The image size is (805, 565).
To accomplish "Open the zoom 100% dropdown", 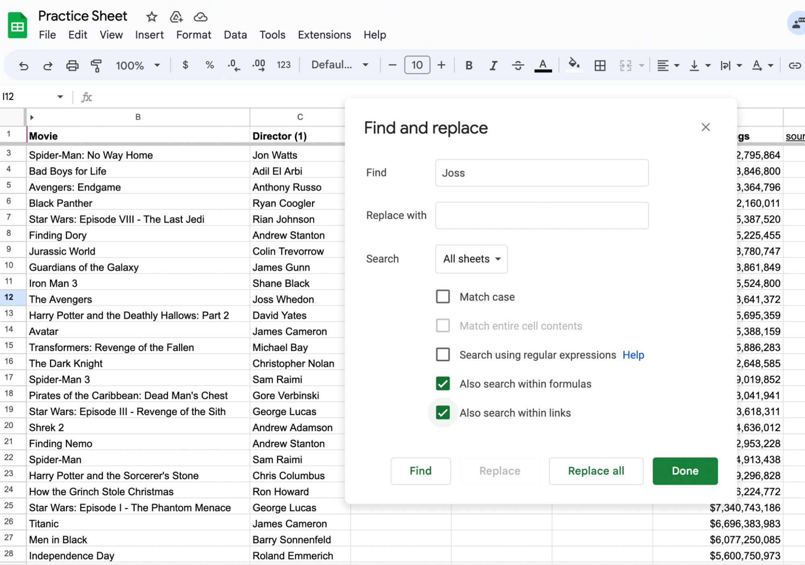I will pyautogui.click(x=138, y=65).
